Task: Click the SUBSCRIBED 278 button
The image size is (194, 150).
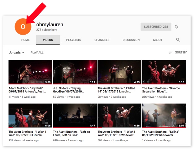Action: [x=156, y=27]
